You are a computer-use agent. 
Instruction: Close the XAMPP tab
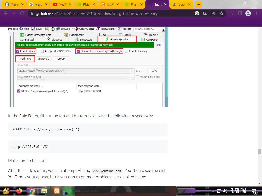click(x=118, y=5)
